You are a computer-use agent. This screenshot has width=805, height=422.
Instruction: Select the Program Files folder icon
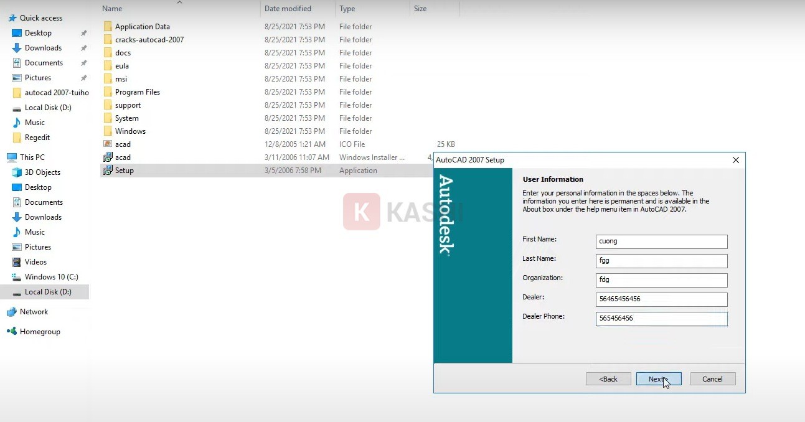108,92
